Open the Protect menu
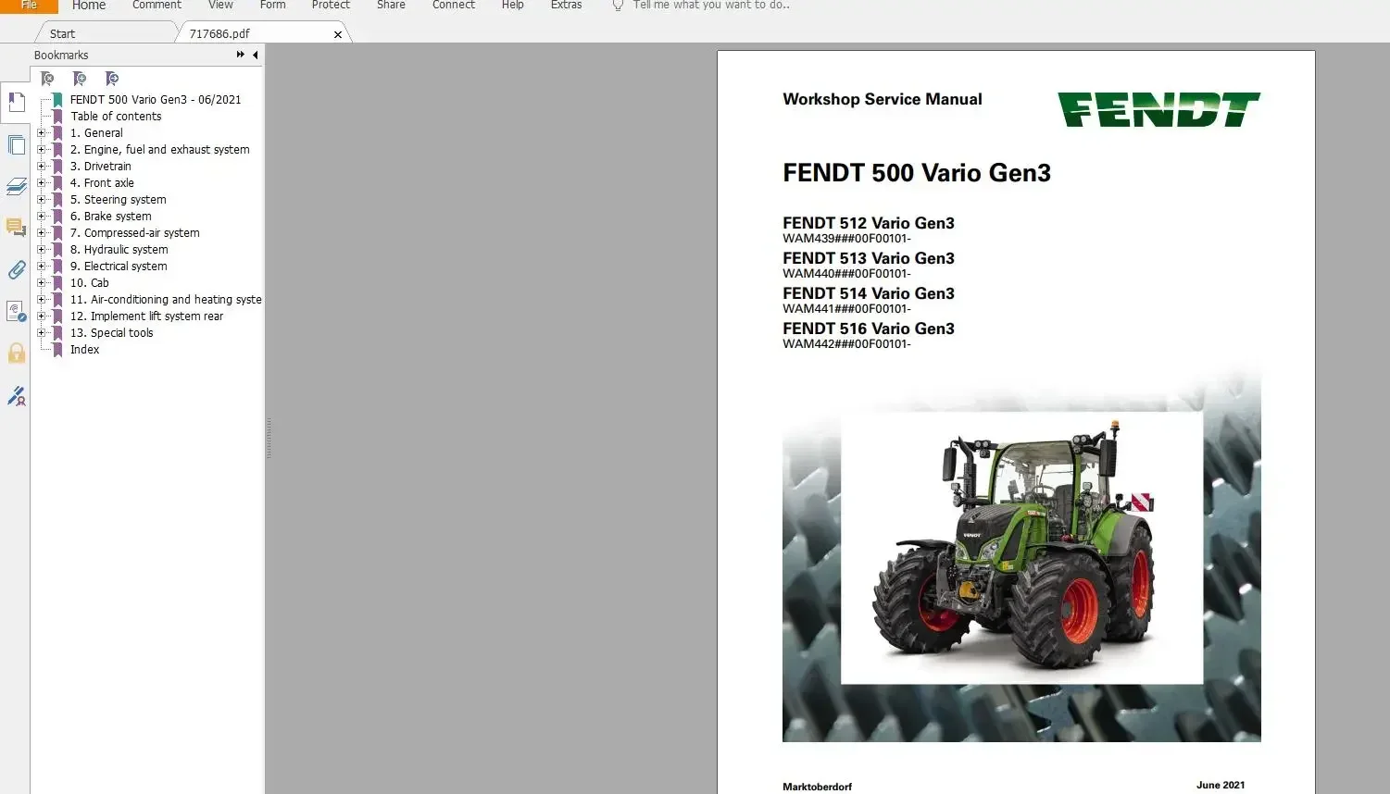 [331, 6]
